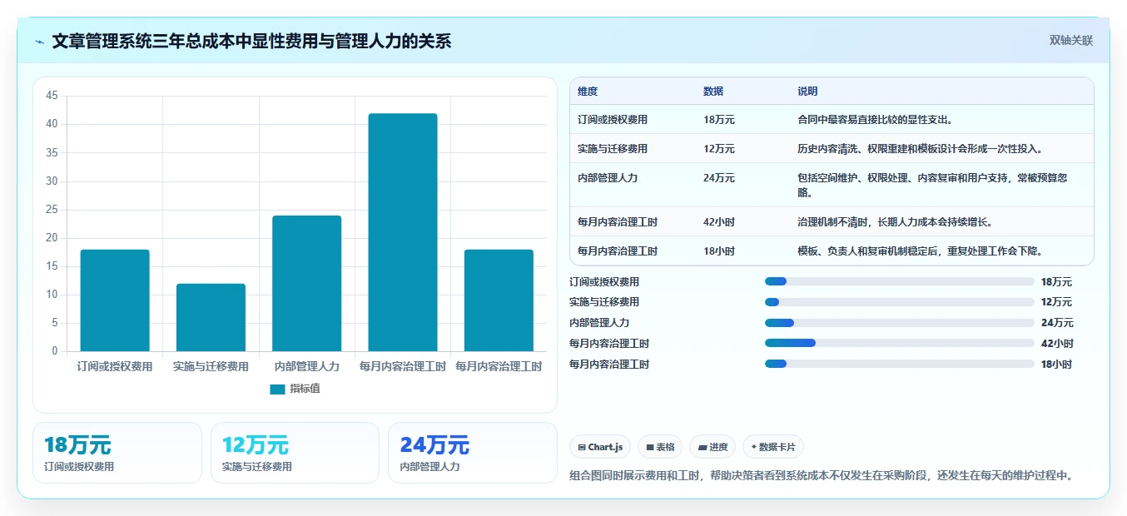Click the 18万元 value beside the progress bar
The image size is (1127, 516).
[x=1056, y=282]
